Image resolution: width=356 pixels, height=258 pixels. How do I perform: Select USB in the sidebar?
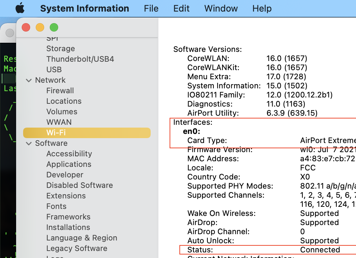tap(54, 69)
